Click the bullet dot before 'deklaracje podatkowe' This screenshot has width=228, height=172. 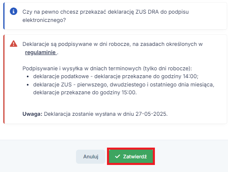[28, 76]
